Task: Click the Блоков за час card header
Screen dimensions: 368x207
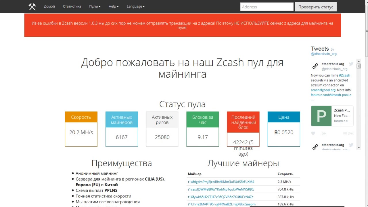Action: [203, 120]
